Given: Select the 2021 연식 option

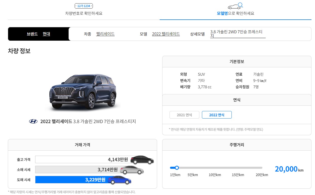Looking at the screenshot, I should pos(184,115).
